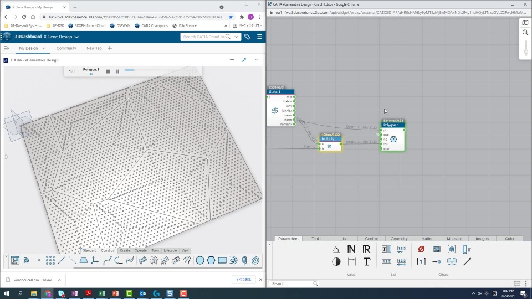Click the Search CATIA Brand field
This screenshot has width=532, height=299.
pyautogui.click(x=204, y=37)
